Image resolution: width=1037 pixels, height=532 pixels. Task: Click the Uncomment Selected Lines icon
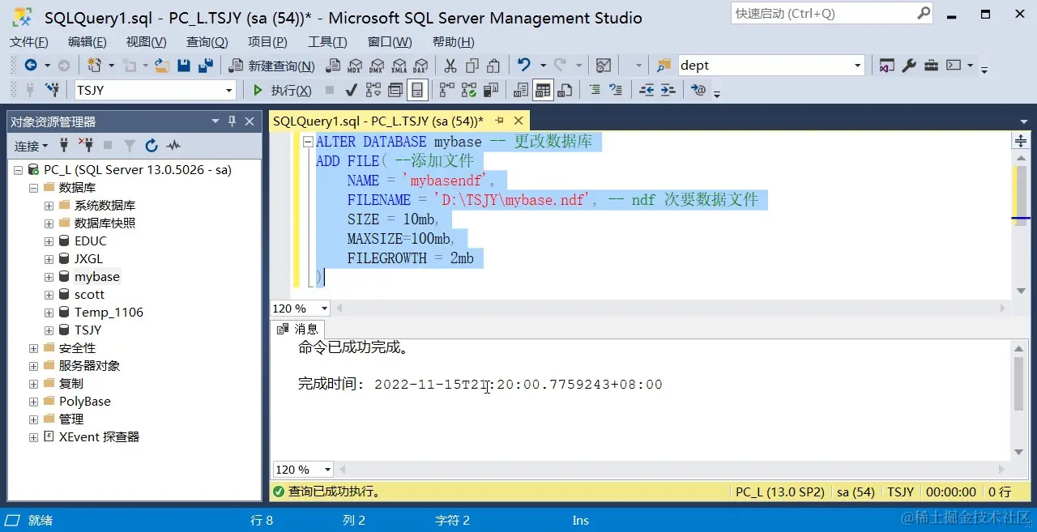tap(616, 90)
